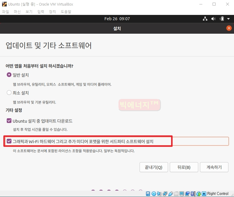
Task: Click the keyboard capture arrow icon
Action: tap(204, 193)
